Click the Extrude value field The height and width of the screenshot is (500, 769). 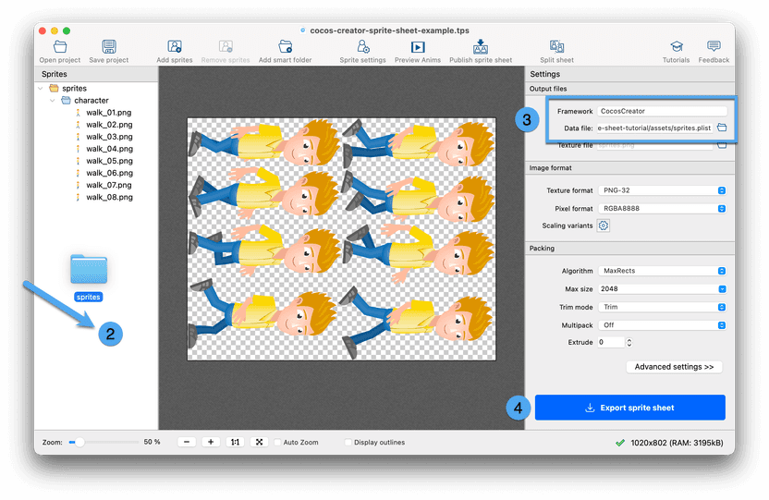point(611,342)
